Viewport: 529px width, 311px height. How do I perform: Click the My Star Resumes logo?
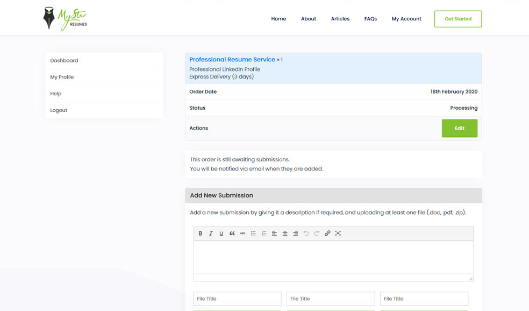point(65,18)
